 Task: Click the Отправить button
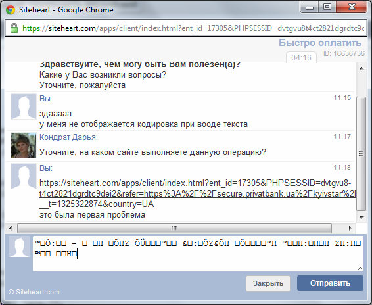click(x=330, y=283)
